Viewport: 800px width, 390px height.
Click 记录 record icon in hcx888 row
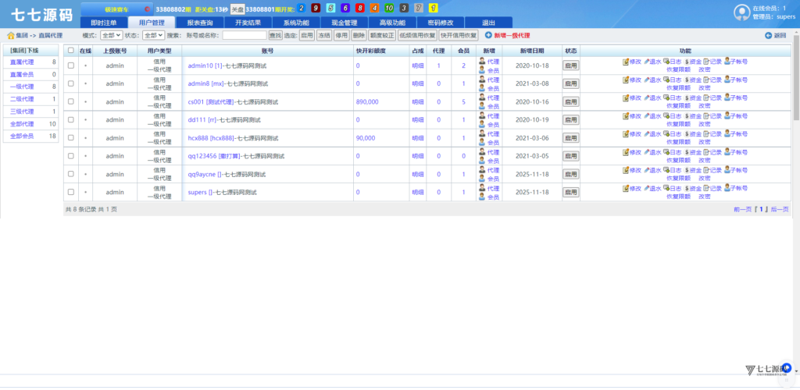(706, 134)
